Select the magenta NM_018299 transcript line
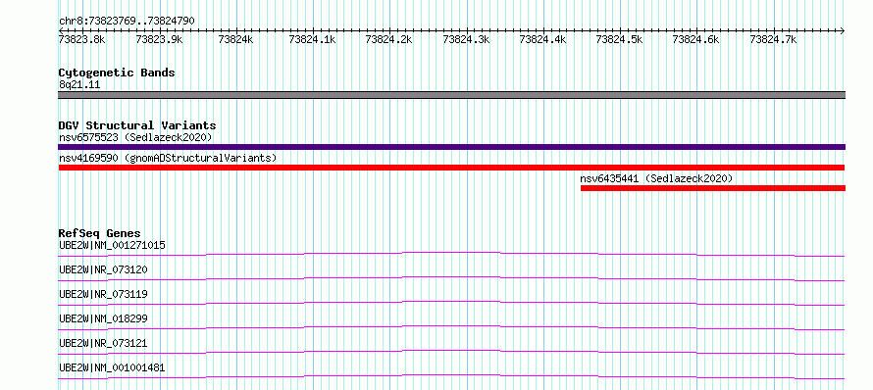873x390 pixels. 451,327
